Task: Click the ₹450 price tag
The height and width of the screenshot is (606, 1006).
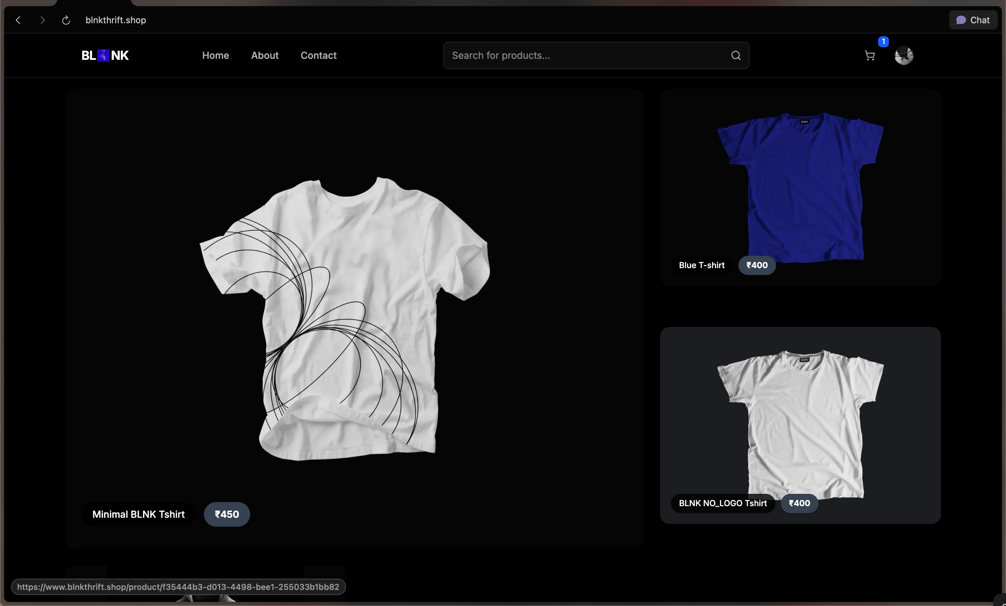Action: pos(227,514)
